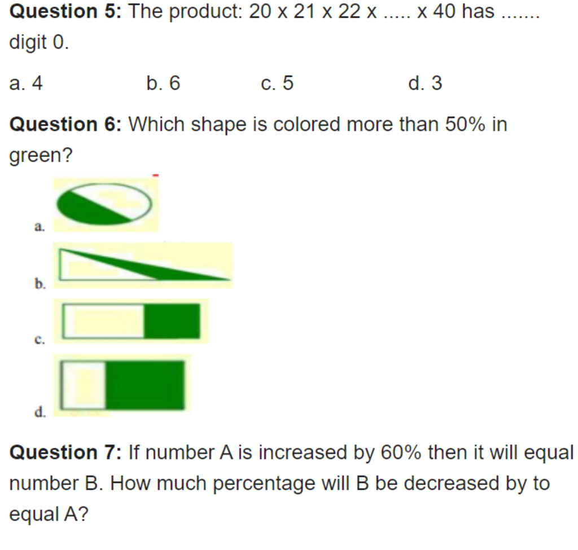Click label b. beside the triangle

[x=40, y=284]
